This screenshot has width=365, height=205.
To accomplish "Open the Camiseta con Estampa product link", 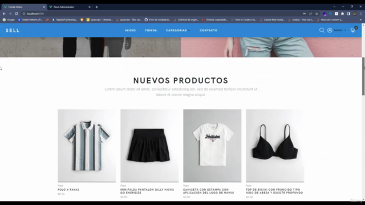I will 209,191.
